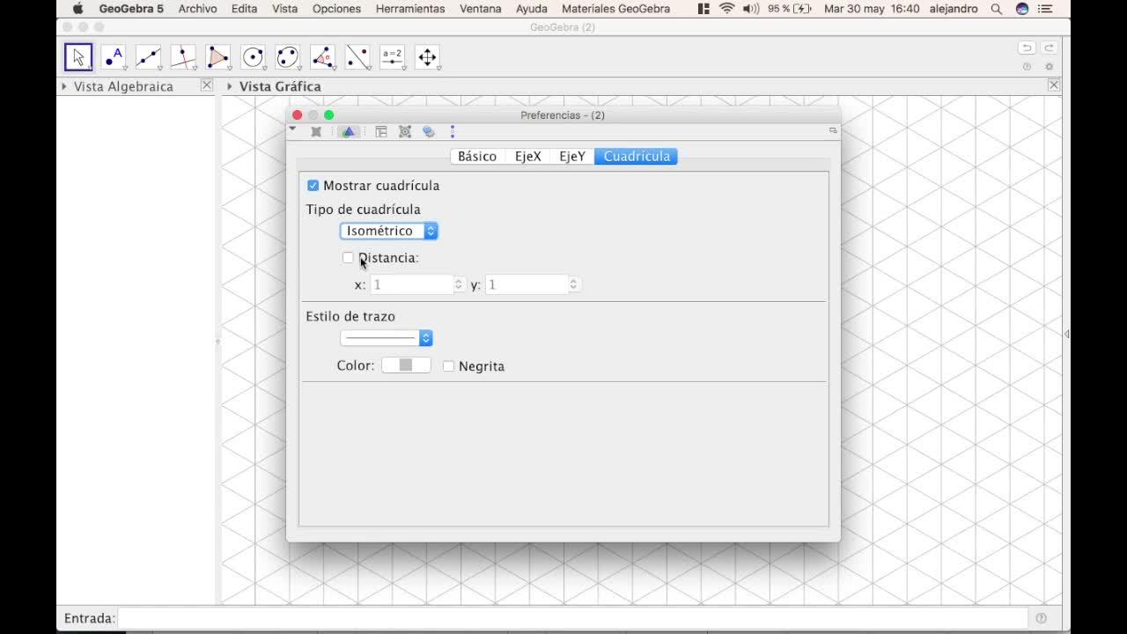Open the Ventana menu
Image resolution: width=1127 pixels, height=634 pixels.
(x=481, y=9)
